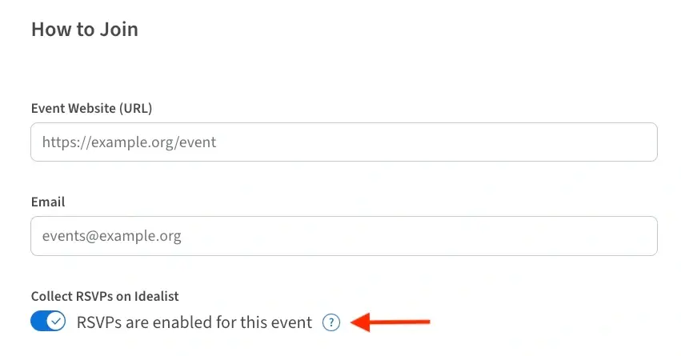Place cursor in the contact email textbox
The height and width of the screenshot is (356, 681).
point(344,236)
